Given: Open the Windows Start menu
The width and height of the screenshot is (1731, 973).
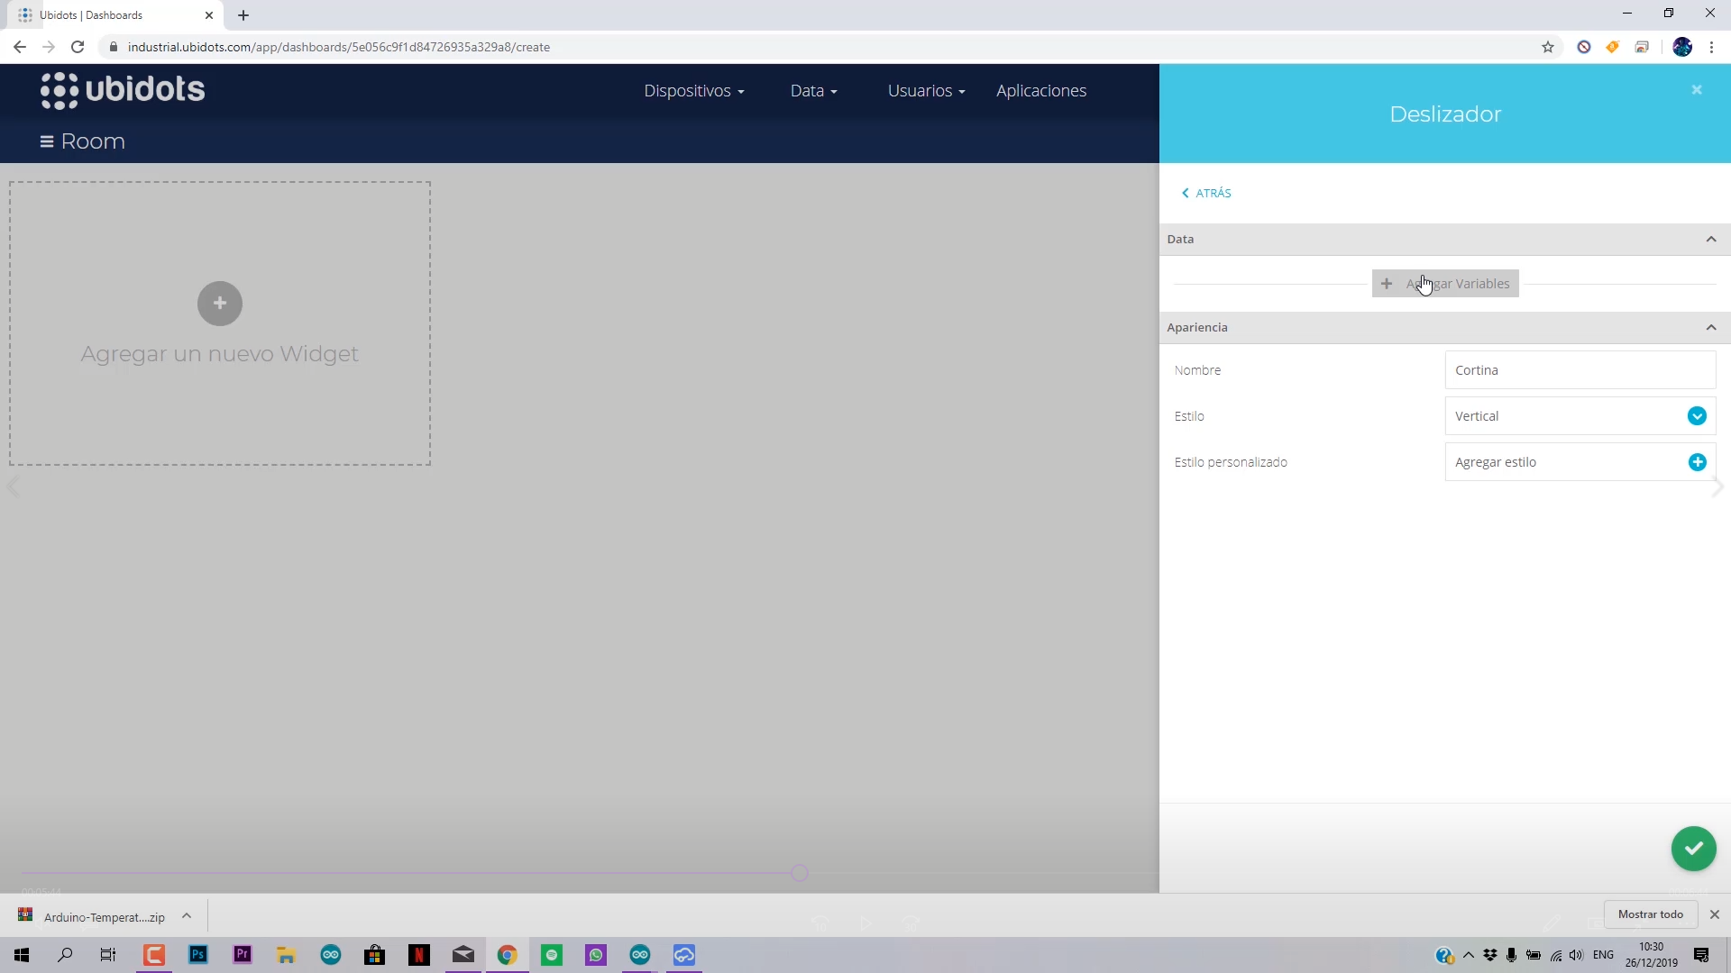Looking at the screenshot, I should [x=22, y=955].
